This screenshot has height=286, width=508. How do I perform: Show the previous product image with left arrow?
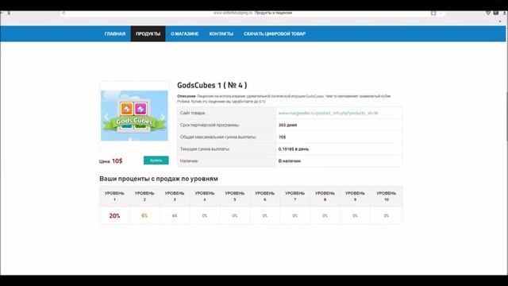click(106, 117)
